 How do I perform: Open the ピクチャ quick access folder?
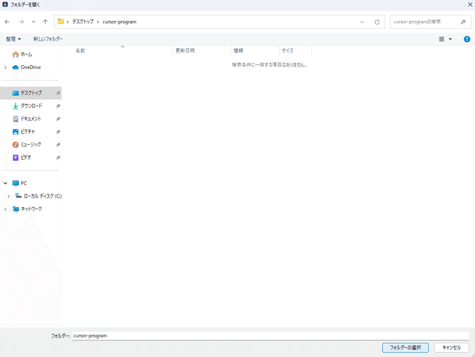[x=27, y=132]
